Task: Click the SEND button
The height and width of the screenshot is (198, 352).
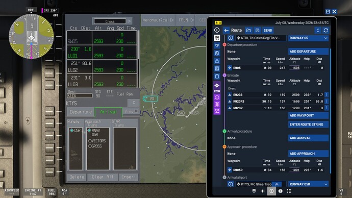Action: click(268, 30)
